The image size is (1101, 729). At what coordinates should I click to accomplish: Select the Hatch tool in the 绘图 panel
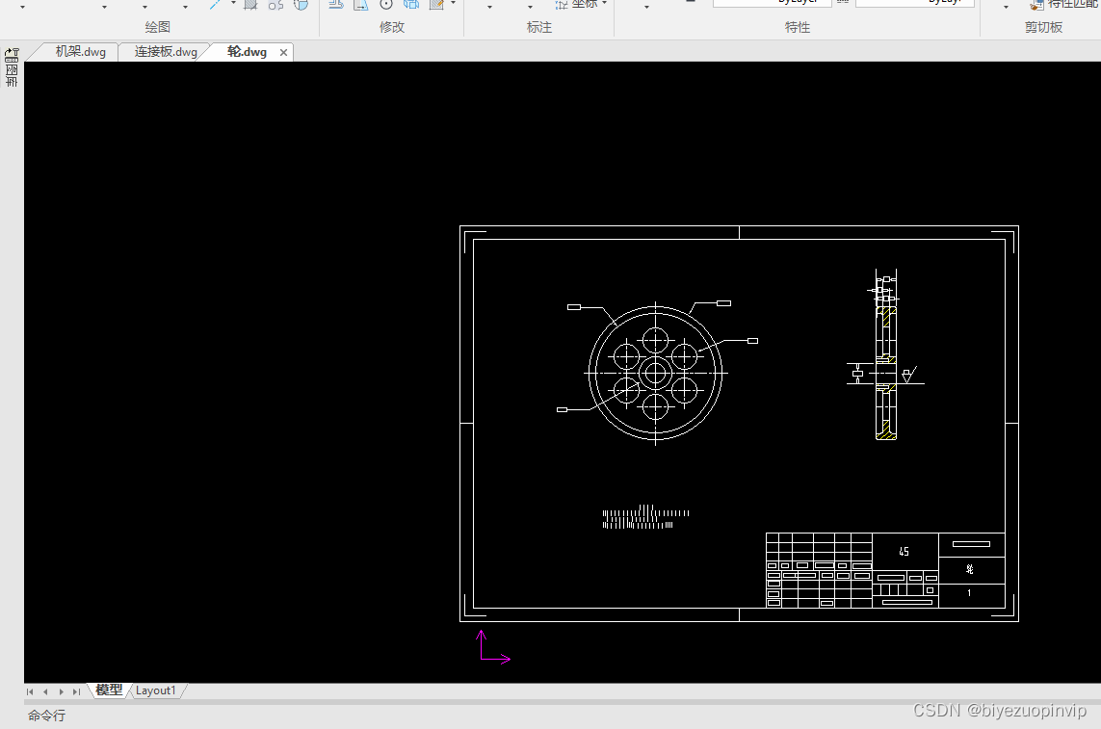point(250,4)
